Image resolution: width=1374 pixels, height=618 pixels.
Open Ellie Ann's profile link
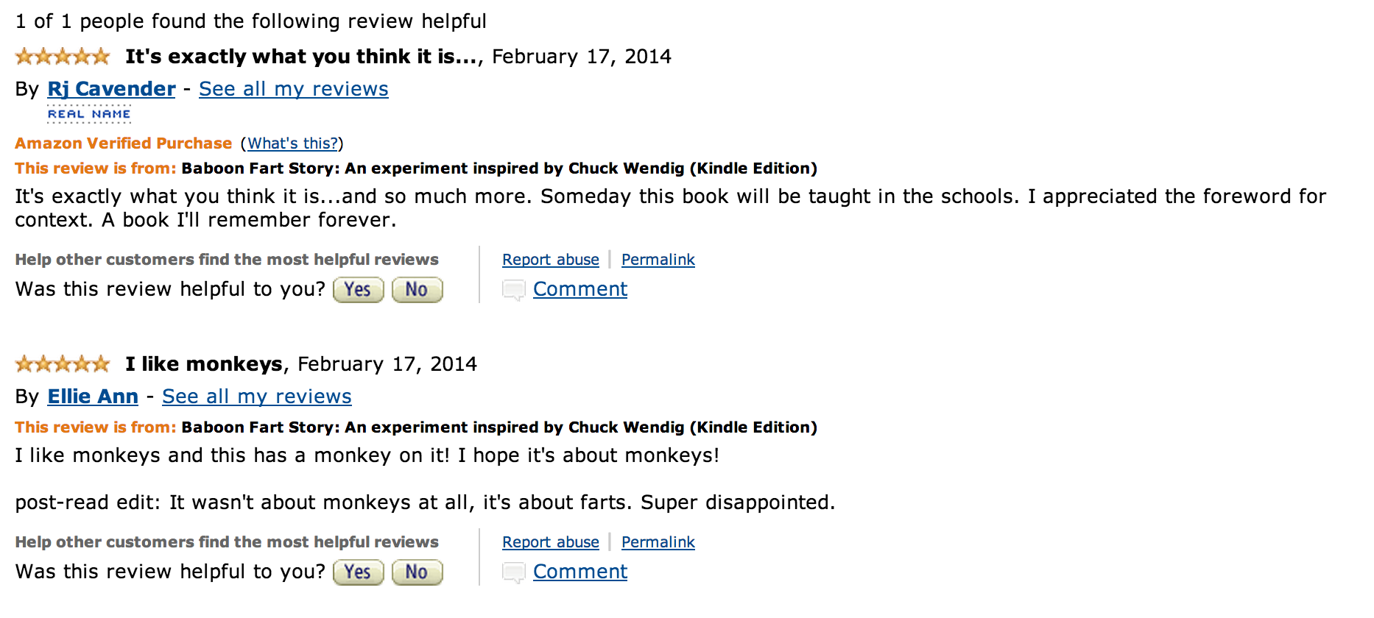93,397
